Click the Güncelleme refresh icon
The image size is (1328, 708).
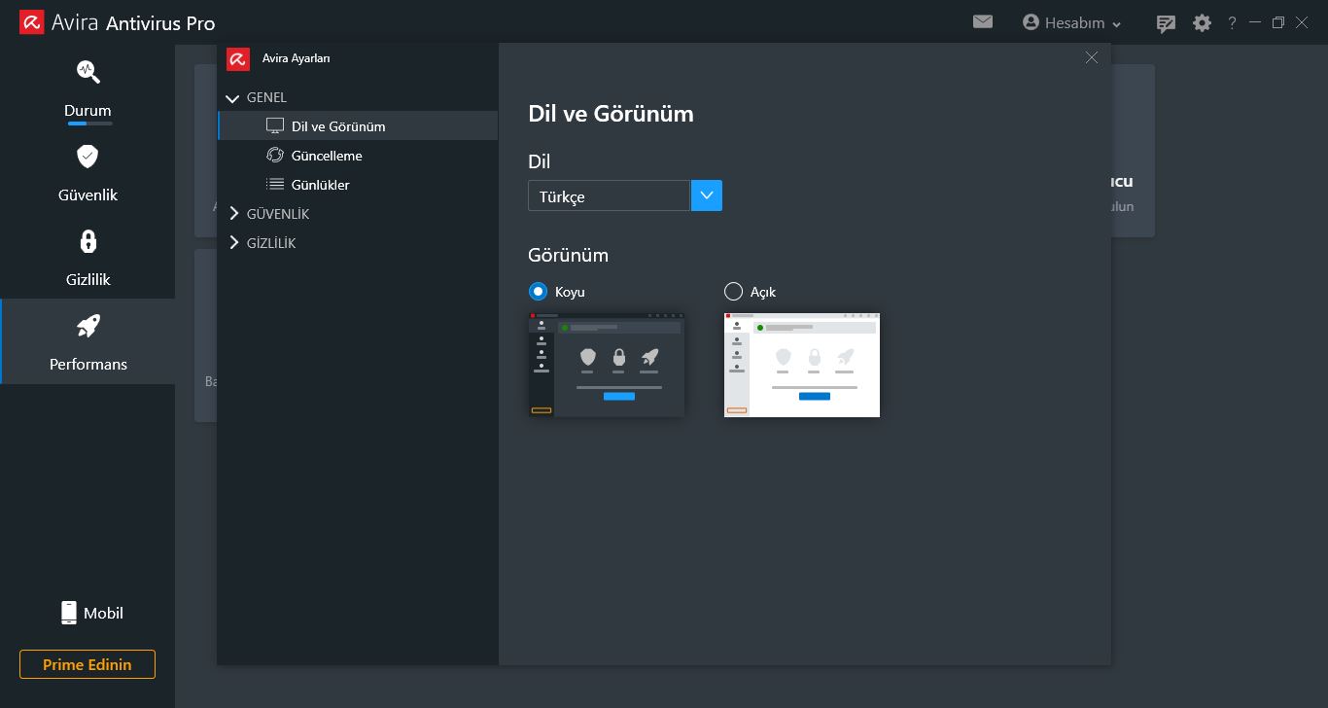click(275, 156)
